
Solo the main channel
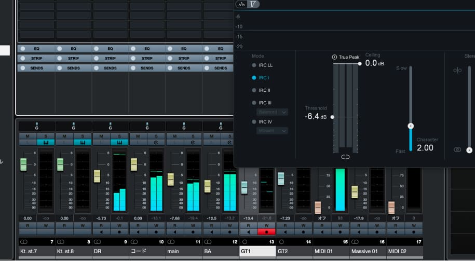(193, 136)
